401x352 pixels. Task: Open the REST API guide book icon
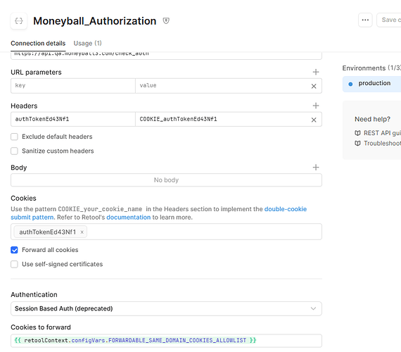pos(357,133)
